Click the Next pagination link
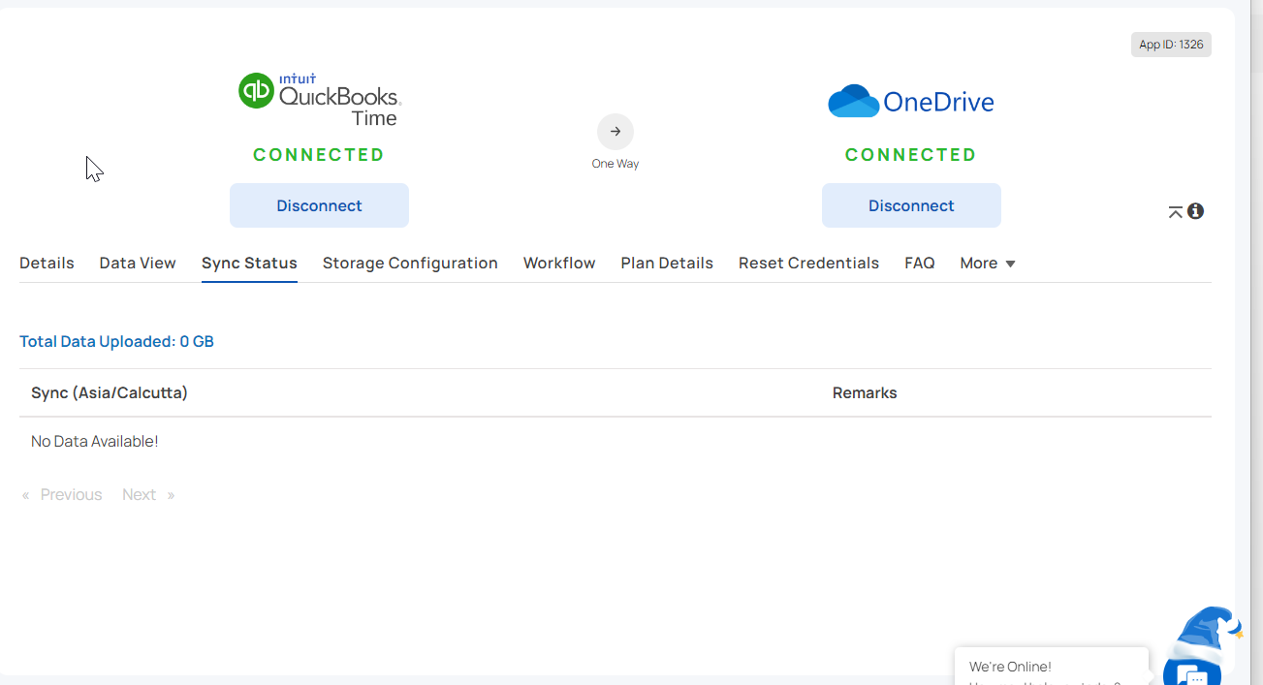This screenshot has height=685, width=1263. click(148, 495)
